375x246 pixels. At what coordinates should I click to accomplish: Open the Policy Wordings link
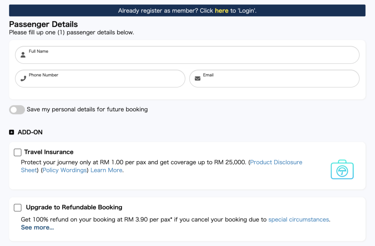tap(65, 170)
